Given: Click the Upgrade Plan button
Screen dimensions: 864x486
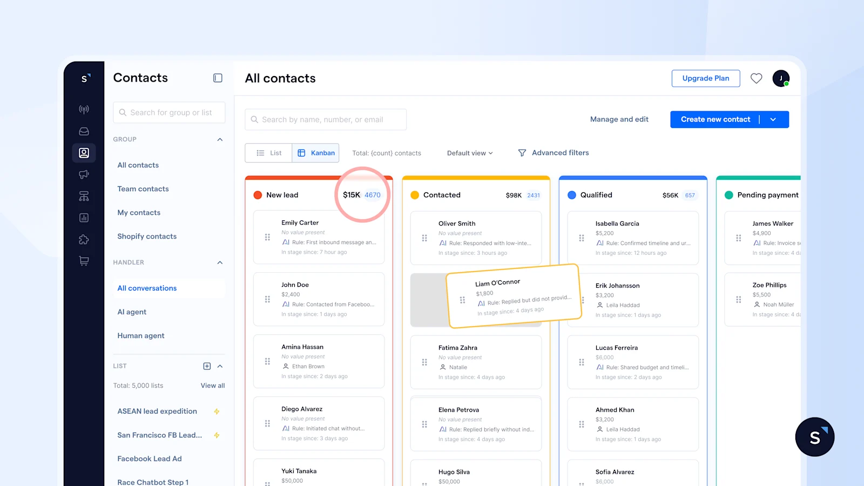Looking at the screenshot, I should (x=705, y=78).
